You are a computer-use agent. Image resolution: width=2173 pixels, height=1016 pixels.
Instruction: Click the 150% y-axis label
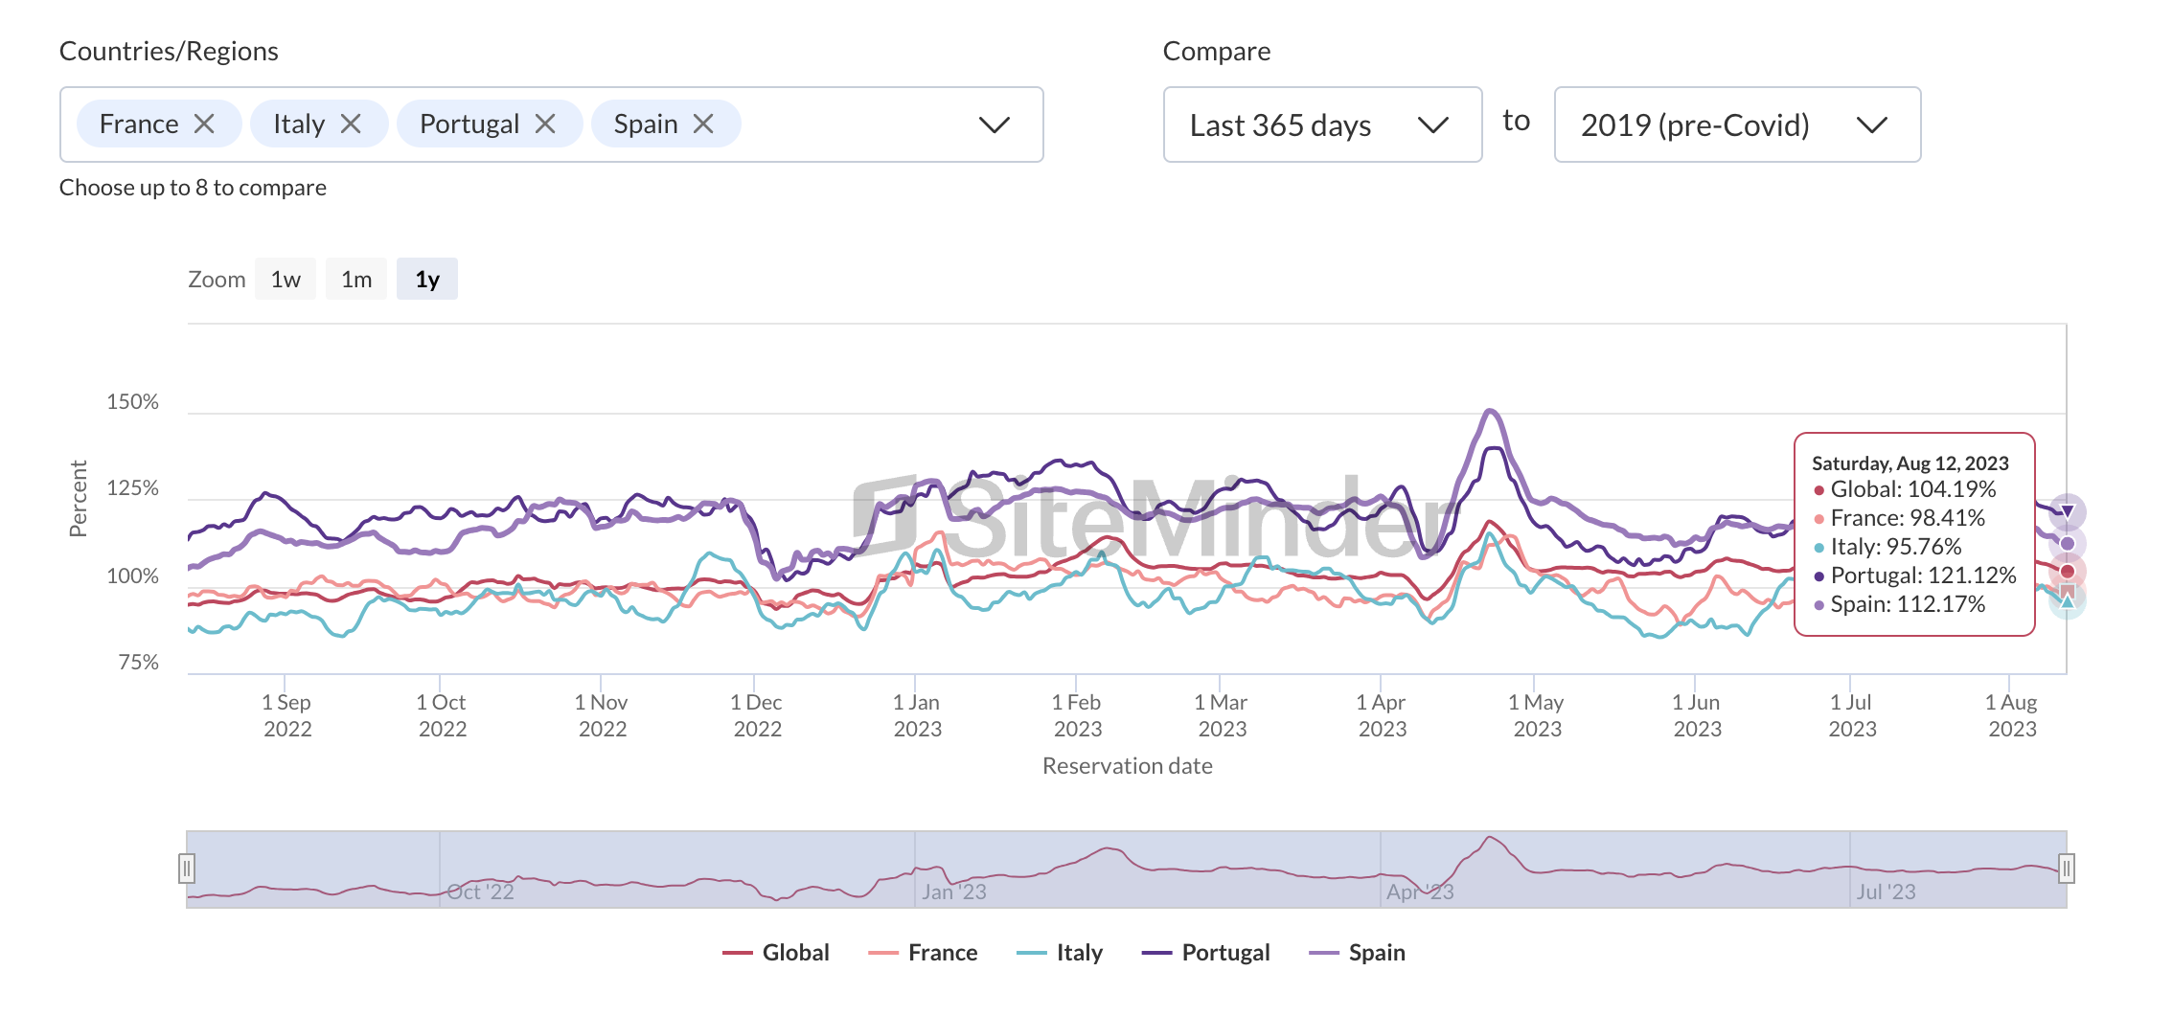(x=132, y=402)
